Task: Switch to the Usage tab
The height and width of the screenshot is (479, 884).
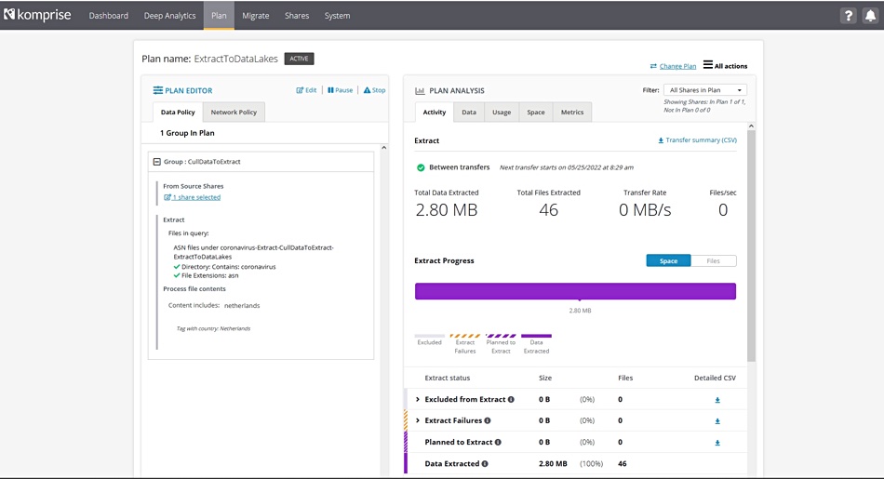Action: (502, 113)
